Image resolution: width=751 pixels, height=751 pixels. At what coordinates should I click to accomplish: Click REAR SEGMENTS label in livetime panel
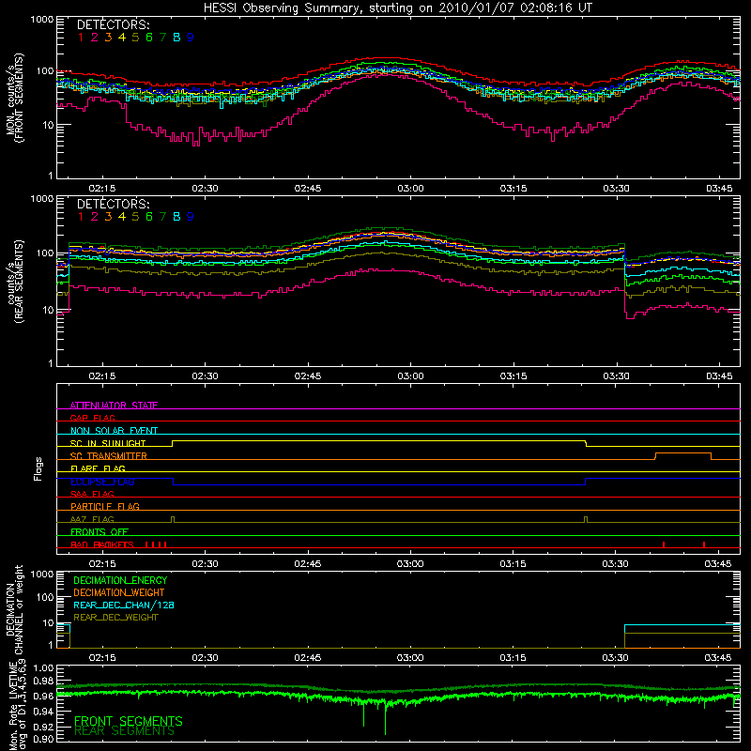(x=125, y=731)
